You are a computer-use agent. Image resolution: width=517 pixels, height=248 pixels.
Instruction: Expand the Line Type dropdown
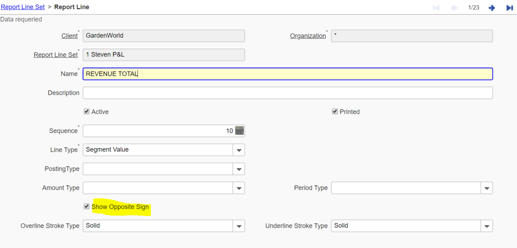[239, 150]
